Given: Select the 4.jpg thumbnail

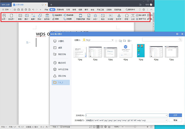Looking at the screenshot, I should [x=125, y=51].
